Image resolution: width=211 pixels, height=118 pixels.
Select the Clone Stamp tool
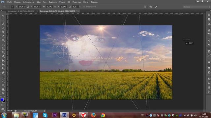pos(3,48)
